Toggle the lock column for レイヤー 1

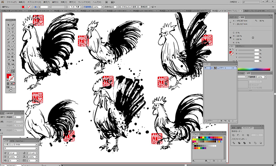(209, 68)
